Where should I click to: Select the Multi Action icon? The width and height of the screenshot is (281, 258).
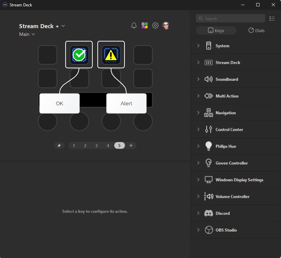[208, 96]
